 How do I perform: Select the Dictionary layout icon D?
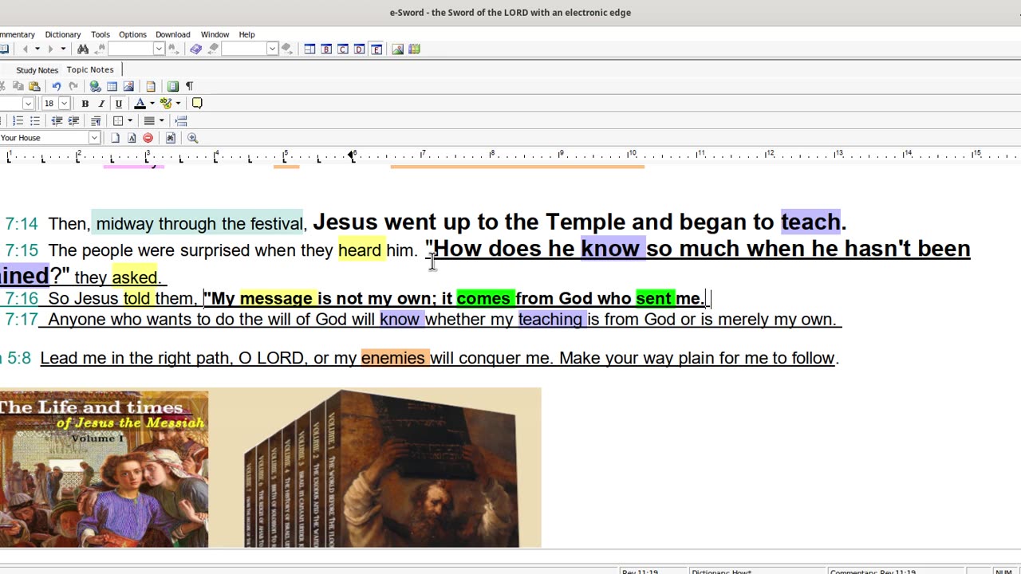point(360,49)
